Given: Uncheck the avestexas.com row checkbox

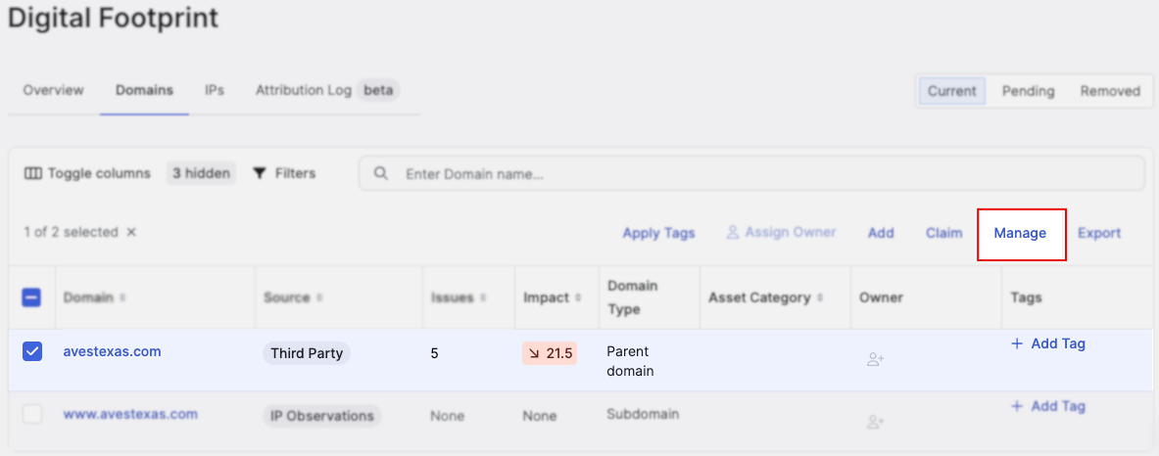Looking at the screenshot, I should point(31,352).
